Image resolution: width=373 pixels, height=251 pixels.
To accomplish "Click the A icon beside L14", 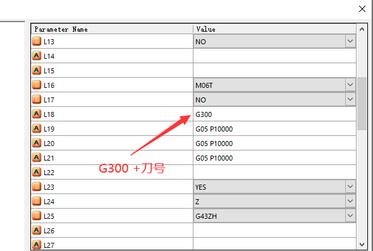I will tap(37, 56).
